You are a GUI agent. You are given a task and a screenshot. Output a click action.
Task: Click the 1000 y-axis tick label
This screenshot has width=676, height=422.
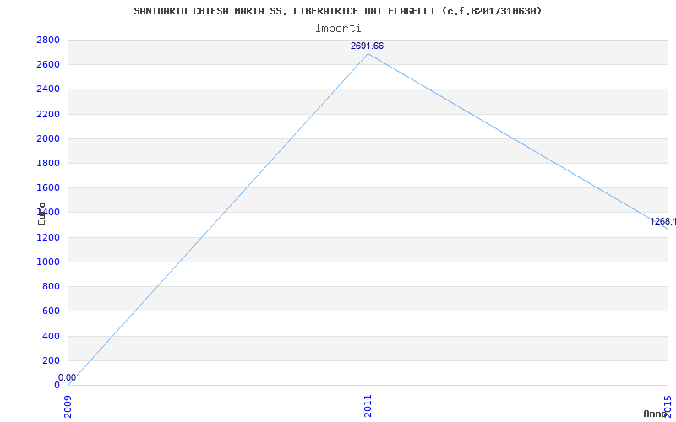point(48,262)
